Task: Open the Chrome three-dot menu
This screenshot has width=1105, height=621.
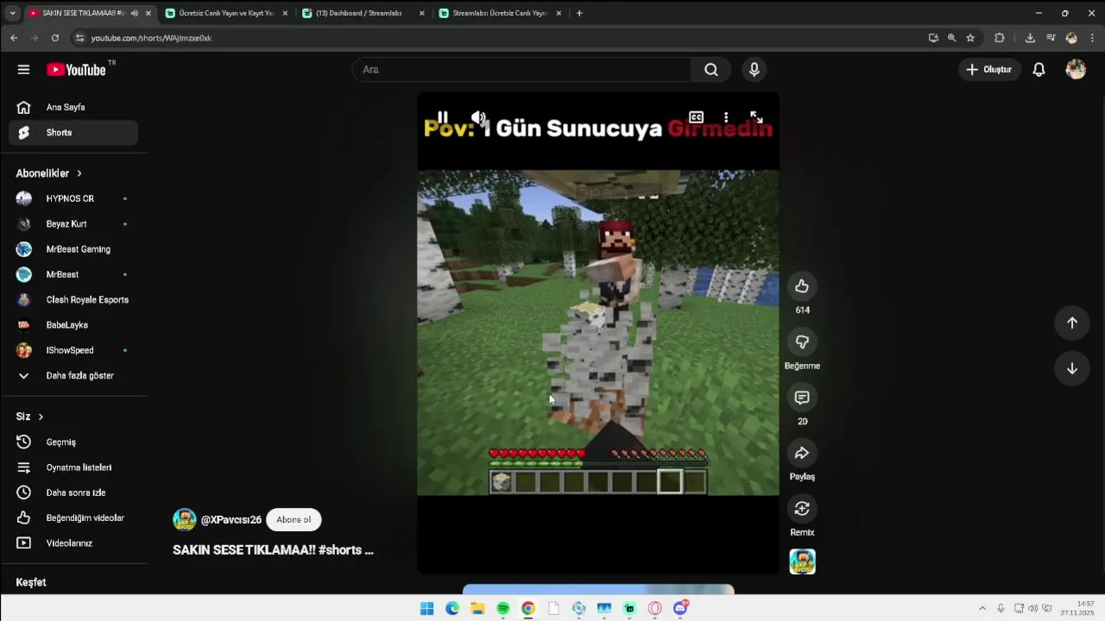Action: [1092, 38]
